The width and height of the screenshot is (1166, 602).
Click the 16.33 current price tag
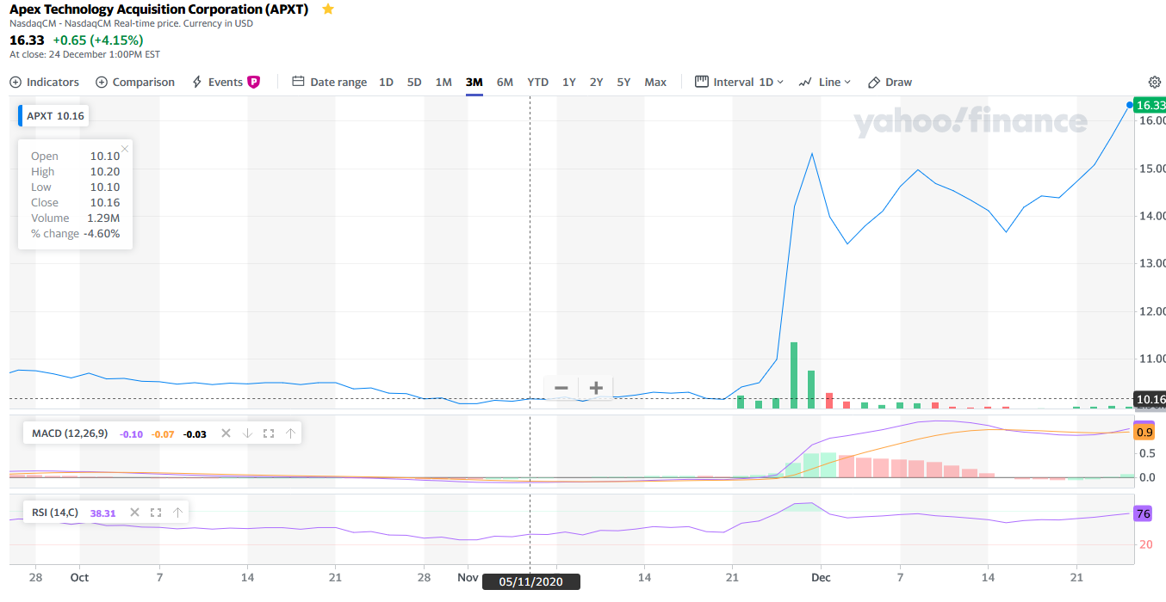(1149, 106)
